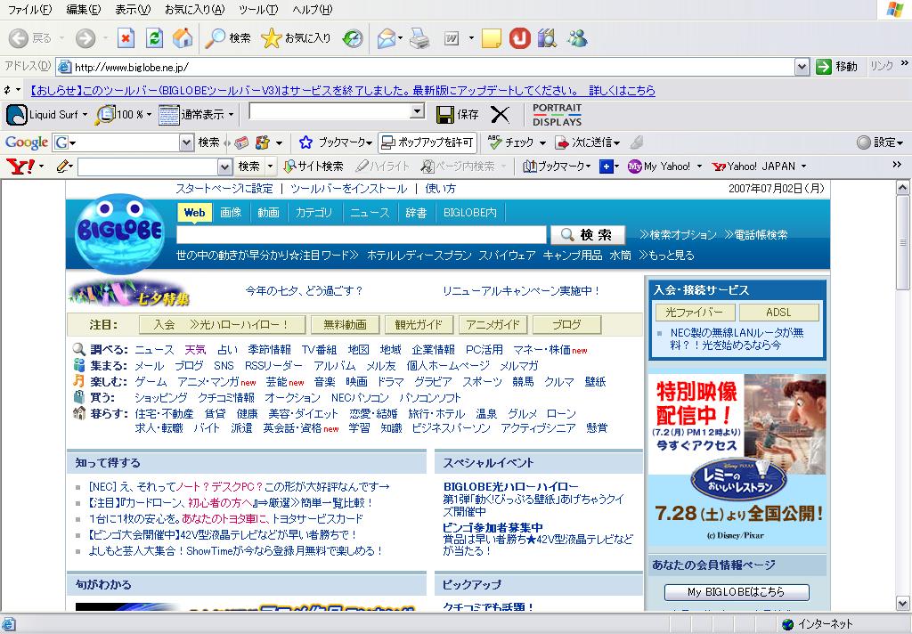
Task: Select the 画像 search tab
Action: click(x=231, y=213)
